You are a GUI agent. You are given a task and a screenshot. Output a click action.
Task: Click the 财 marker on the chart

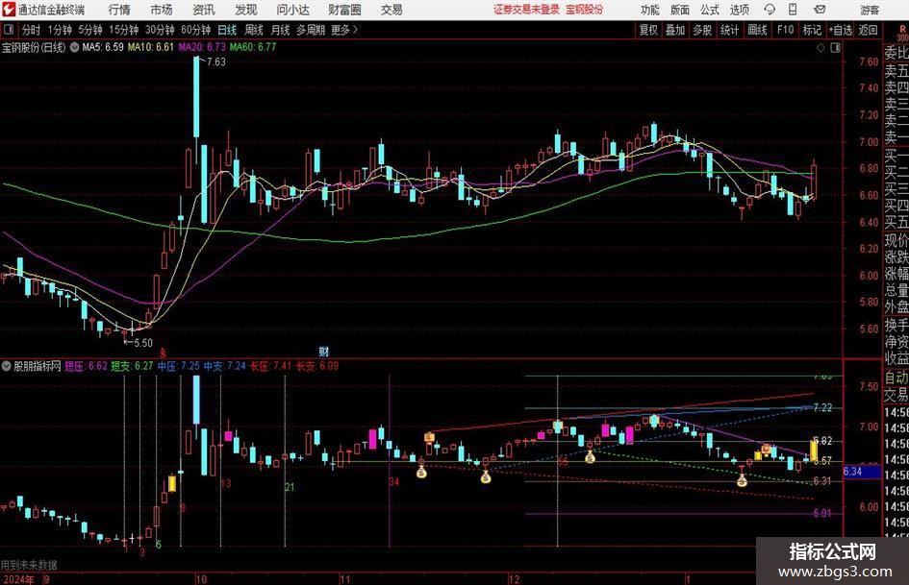323,352
